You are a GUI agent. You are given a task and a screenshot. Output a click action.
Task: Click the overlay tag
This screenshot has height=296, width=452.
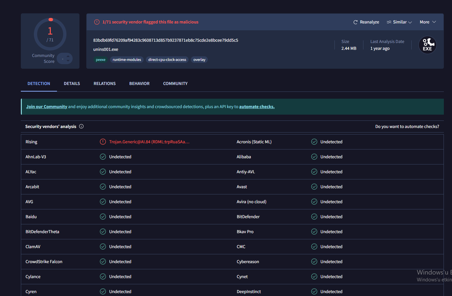199,60
